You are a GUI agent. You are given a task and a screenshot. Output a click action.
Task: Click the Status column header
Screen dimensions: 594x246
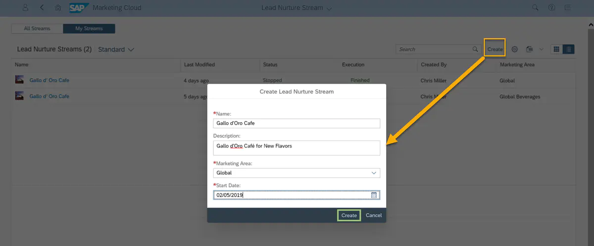pos(270,65)
